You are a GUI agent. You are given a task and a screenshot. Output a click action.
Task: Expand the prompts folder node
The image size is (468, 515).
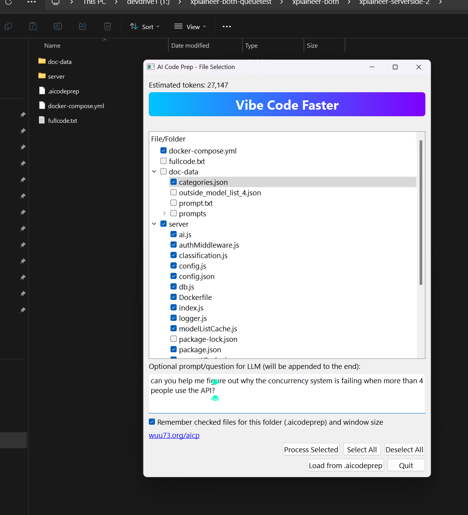click(x=164, y=214)
